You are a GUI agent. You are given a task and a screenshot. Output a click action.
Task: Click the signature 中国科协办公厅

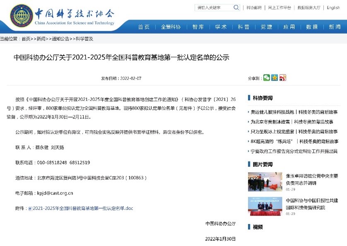coord(221,224)
